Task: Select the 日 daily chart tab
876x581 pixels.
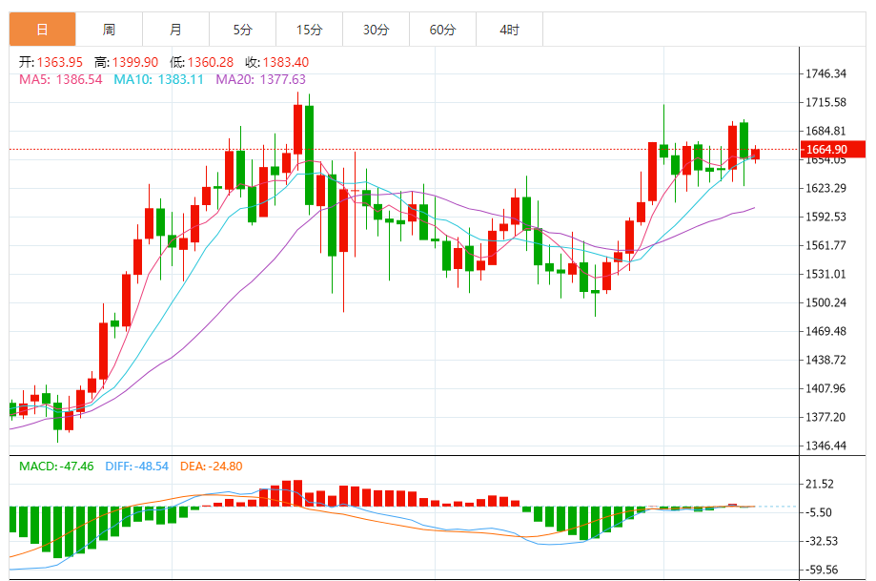Action: tap(42, 30)
